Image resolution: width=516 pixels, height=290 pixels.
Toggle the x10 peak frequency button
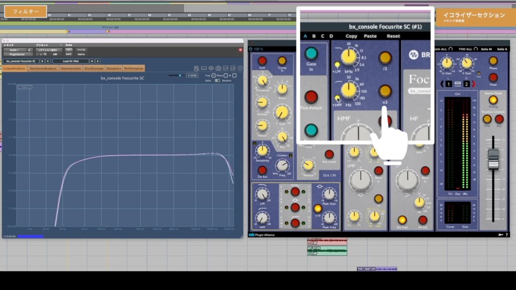point(317,208)
